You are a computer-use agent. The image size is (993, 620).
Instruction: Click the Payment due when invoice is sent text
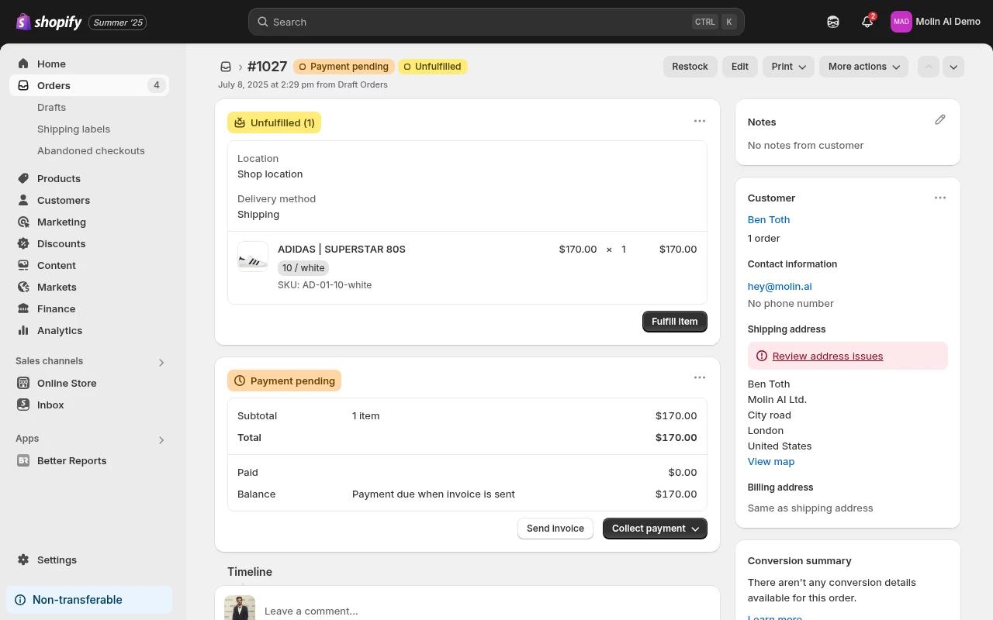tap(434, 494)
